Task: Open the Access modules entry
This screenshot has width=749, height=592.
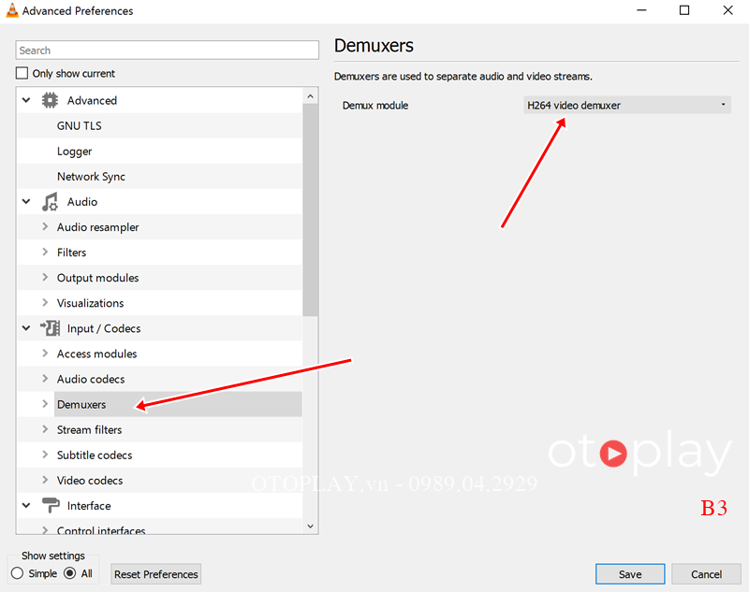Action: [x=97, y=354]
